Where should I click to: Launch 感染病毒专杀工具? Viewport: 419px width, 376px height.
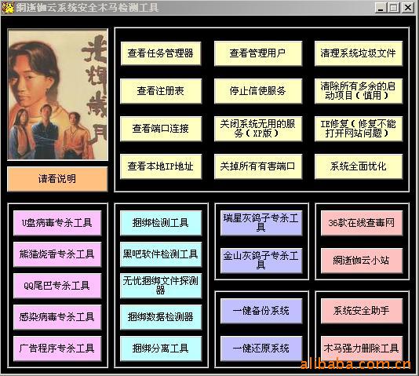(x=57, y=317)
